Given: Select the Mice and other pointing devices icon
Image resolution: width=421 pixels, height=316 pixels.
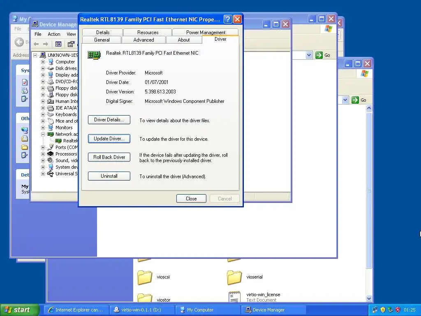Looking at the screenshot, I should [51, 121].
